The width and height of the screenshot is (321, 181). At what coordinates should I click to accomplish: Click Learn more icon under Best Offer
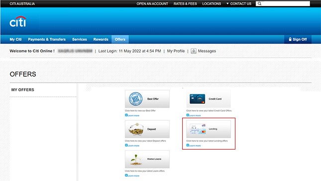coord(126,115)
